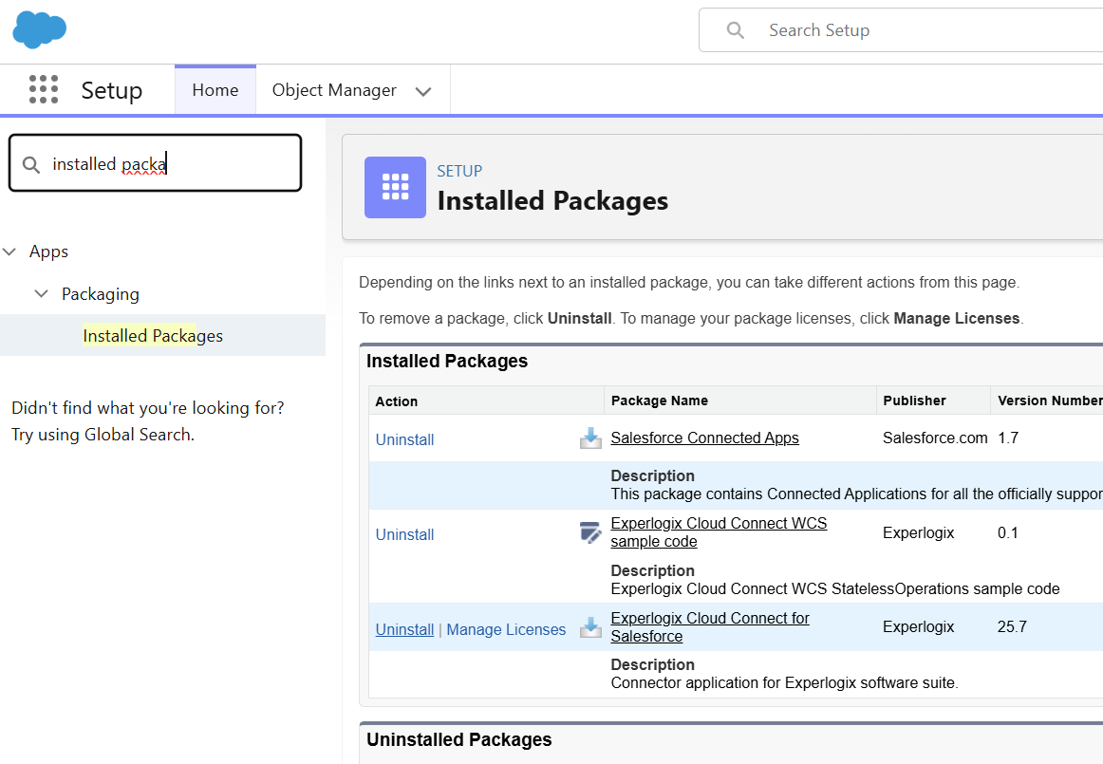The width and height of the screenshot is (1103, 764).
Task: Switch to the Home tab
Action: pos(215,90)
